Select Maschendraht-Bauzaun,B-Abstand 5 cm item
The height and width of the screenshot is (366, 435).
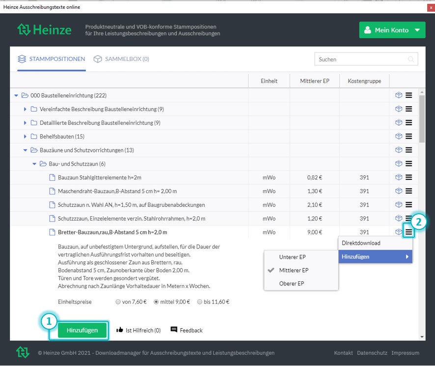[x=117, y=191]
